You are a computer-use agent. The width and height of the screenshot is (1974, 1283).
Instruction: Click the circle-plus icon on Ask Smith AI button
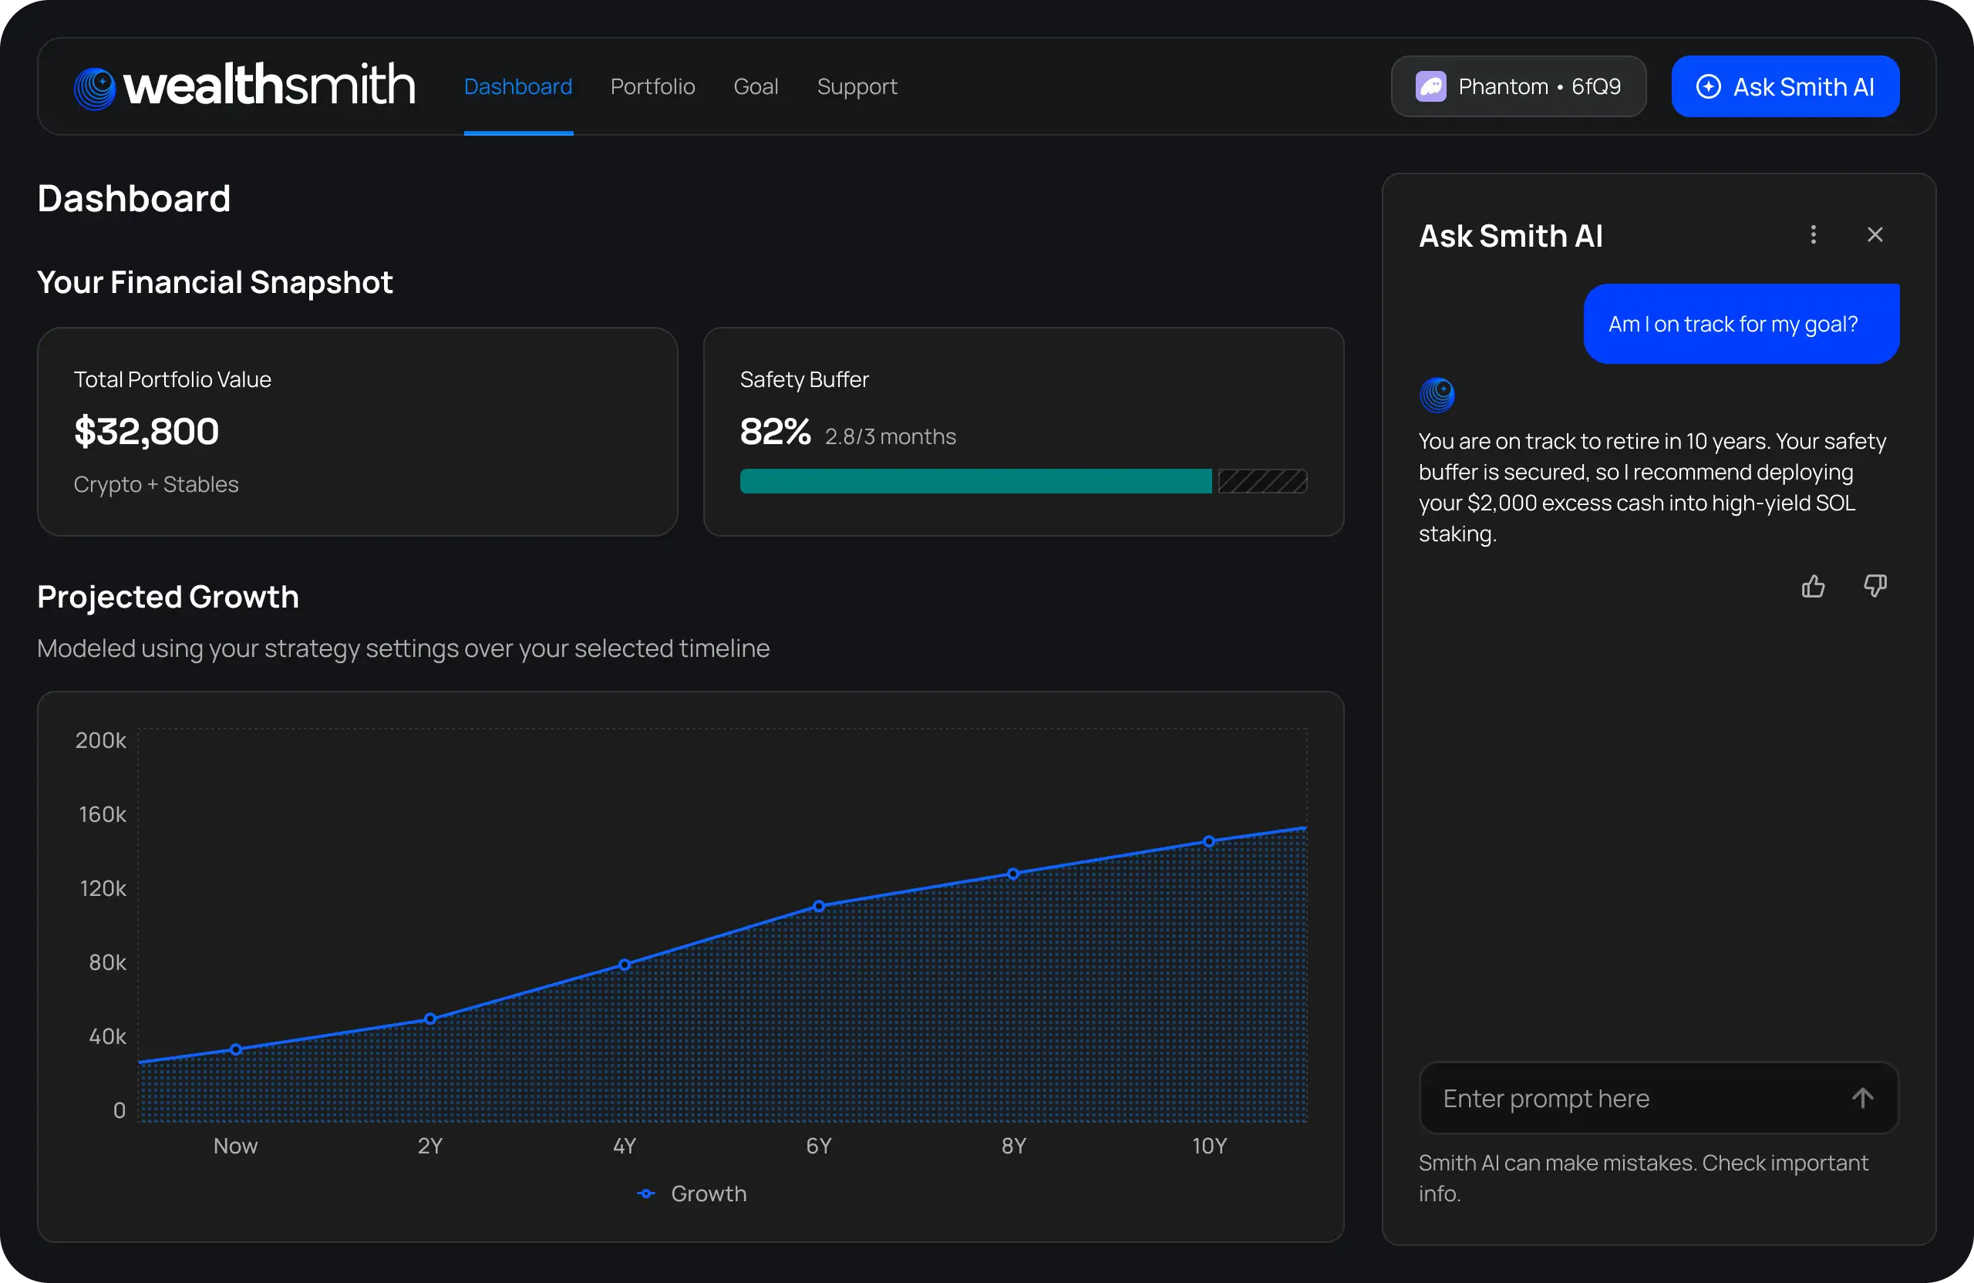coord(1710,86)
